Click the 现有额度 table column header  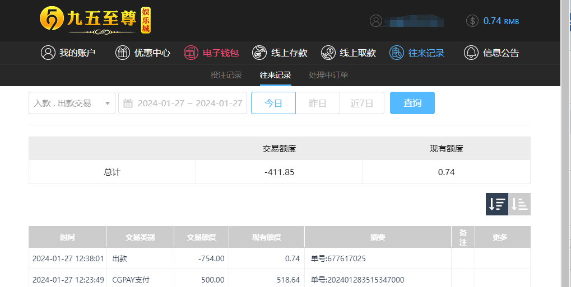coord(267,237)
